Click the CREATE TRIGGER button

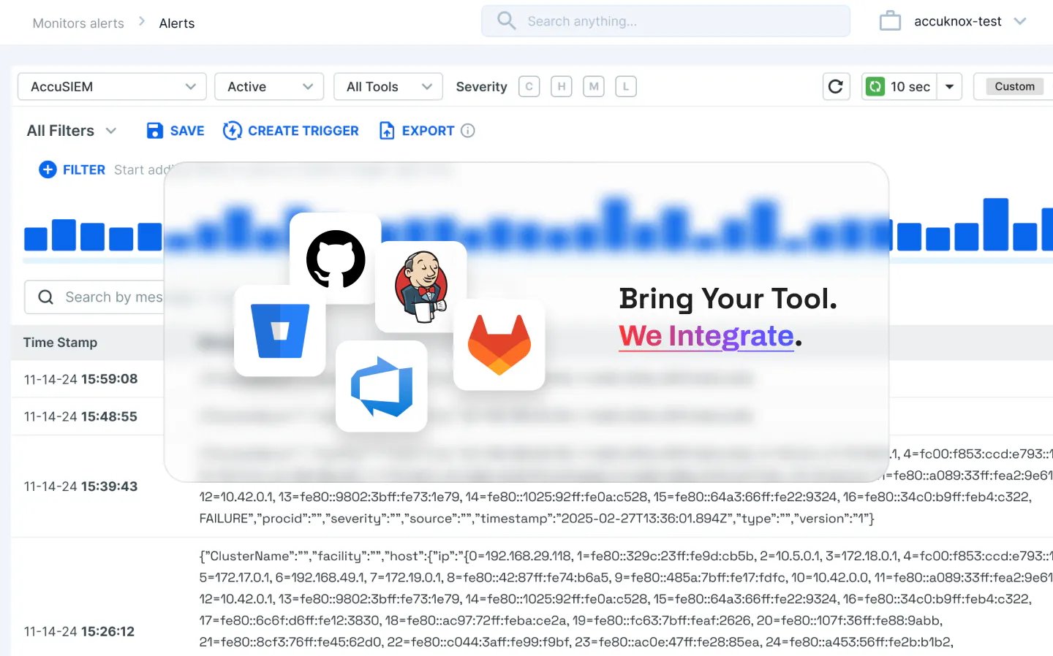[291, 131]
